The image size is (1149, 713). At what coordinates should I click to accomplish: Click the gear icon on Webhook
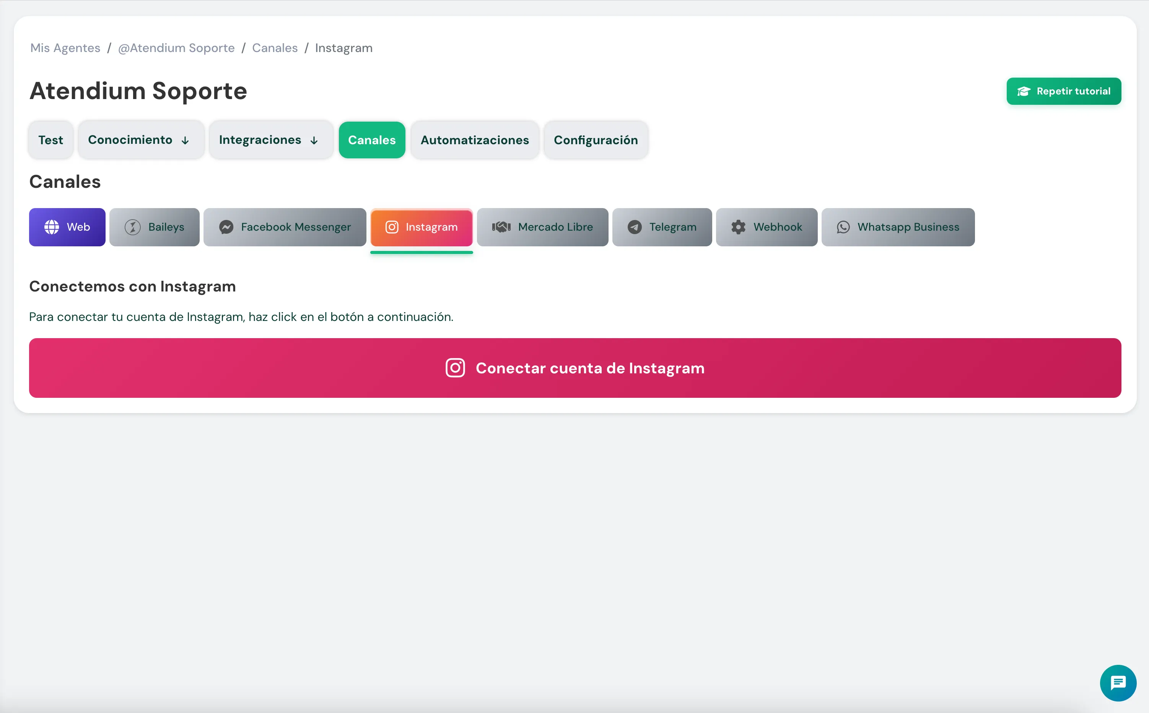tap(738, 227)
